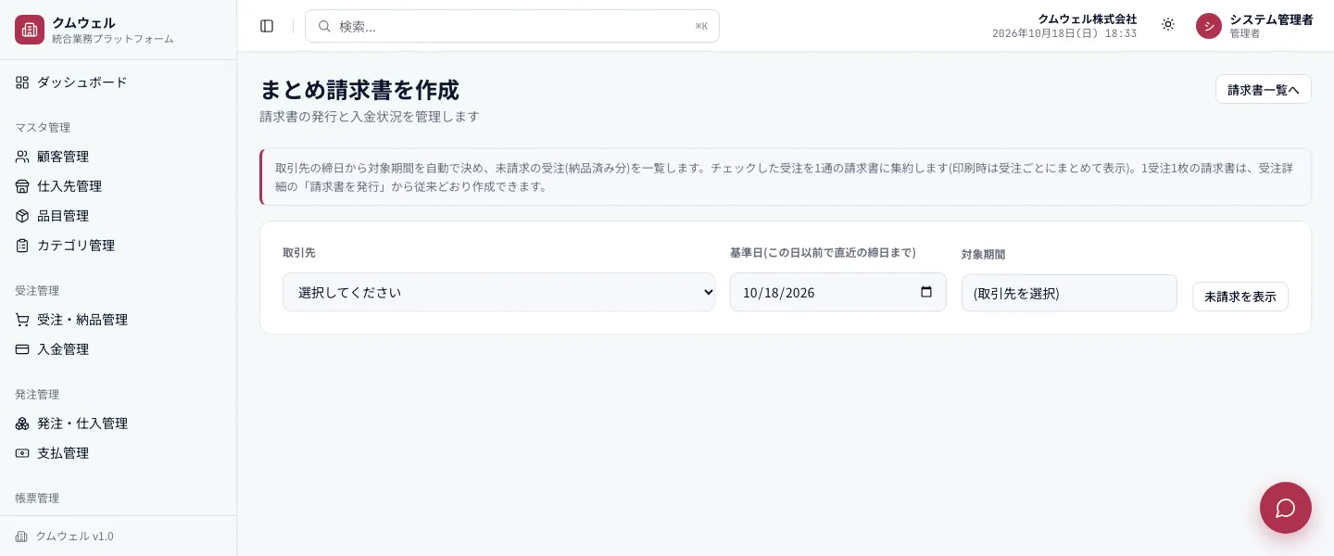Screen dimensions: 1334x556
Task: Open 入金管理 in the sidebar
Action: [119, 349]
